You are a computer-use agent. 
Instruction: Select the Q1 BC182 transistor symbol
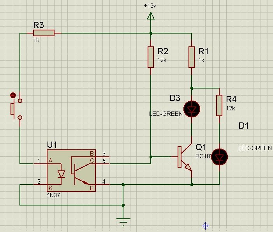184,157
